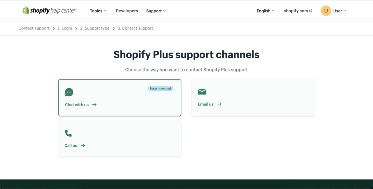Click the user avatar circle
Screen dimensions: 373x189
pyautogui.click(x=326, y=11)
